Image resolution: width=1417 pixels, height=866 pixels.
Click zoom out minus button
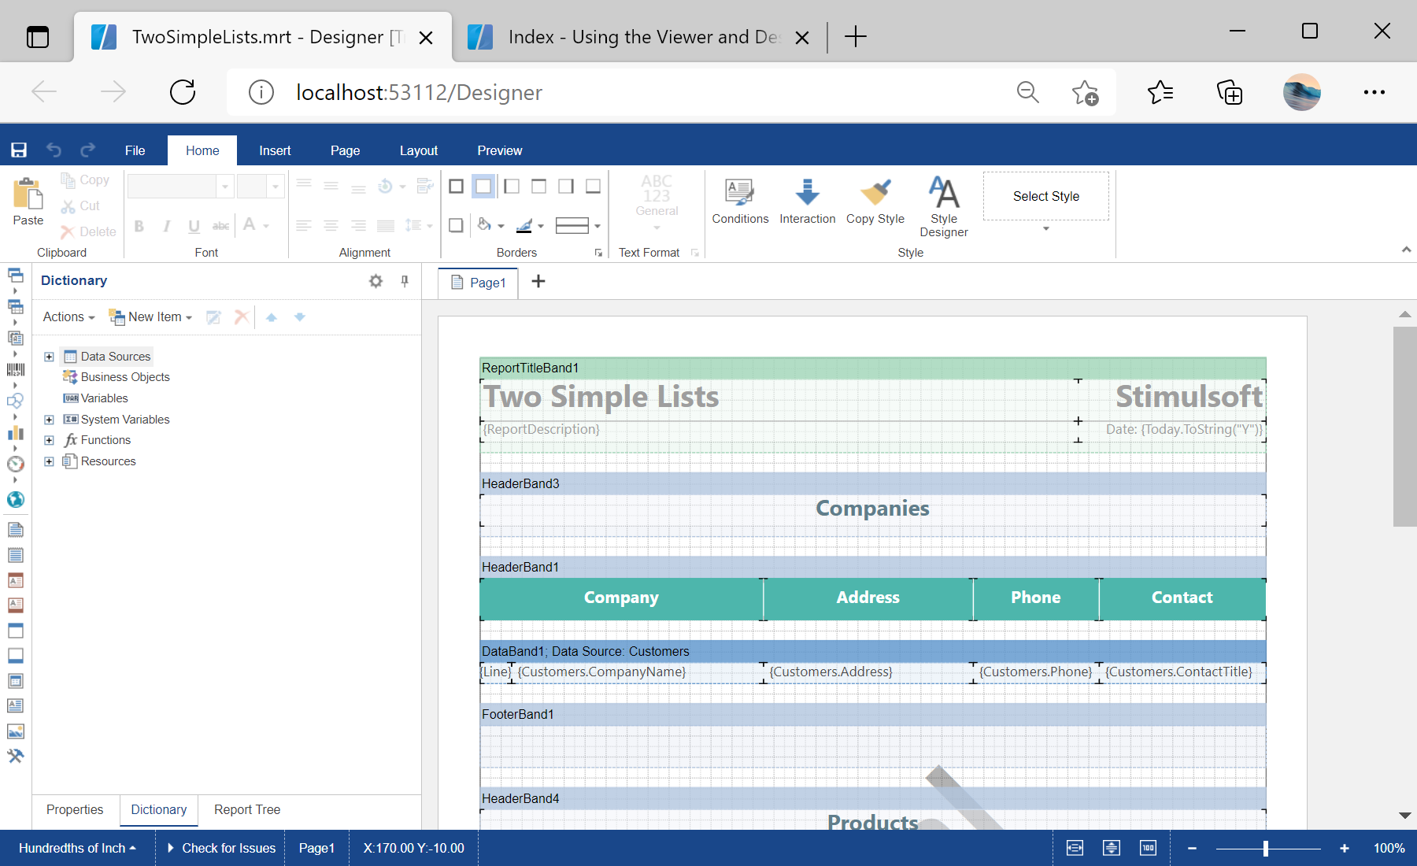click(1192, 848)
